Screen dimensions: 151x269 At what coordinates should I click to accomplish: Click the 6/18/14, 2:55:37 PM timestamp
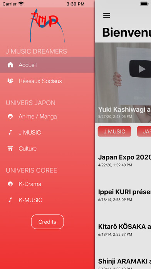coord(115,234)
